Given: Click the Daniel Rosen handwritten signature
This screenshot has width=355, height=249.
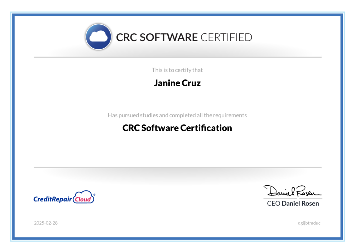Looking at the screenshot, I should pyautogui.click(x=292, y=191).
